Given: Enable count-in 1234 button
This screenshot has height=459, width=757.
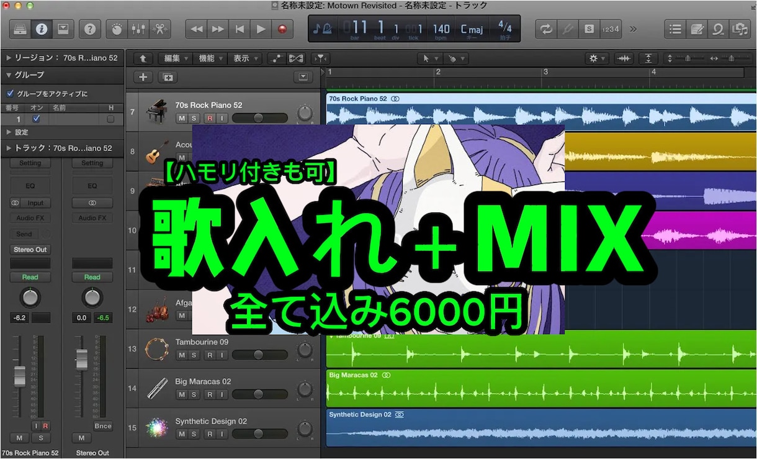Looking at the screenshot, I should click(x=610, y=29).
